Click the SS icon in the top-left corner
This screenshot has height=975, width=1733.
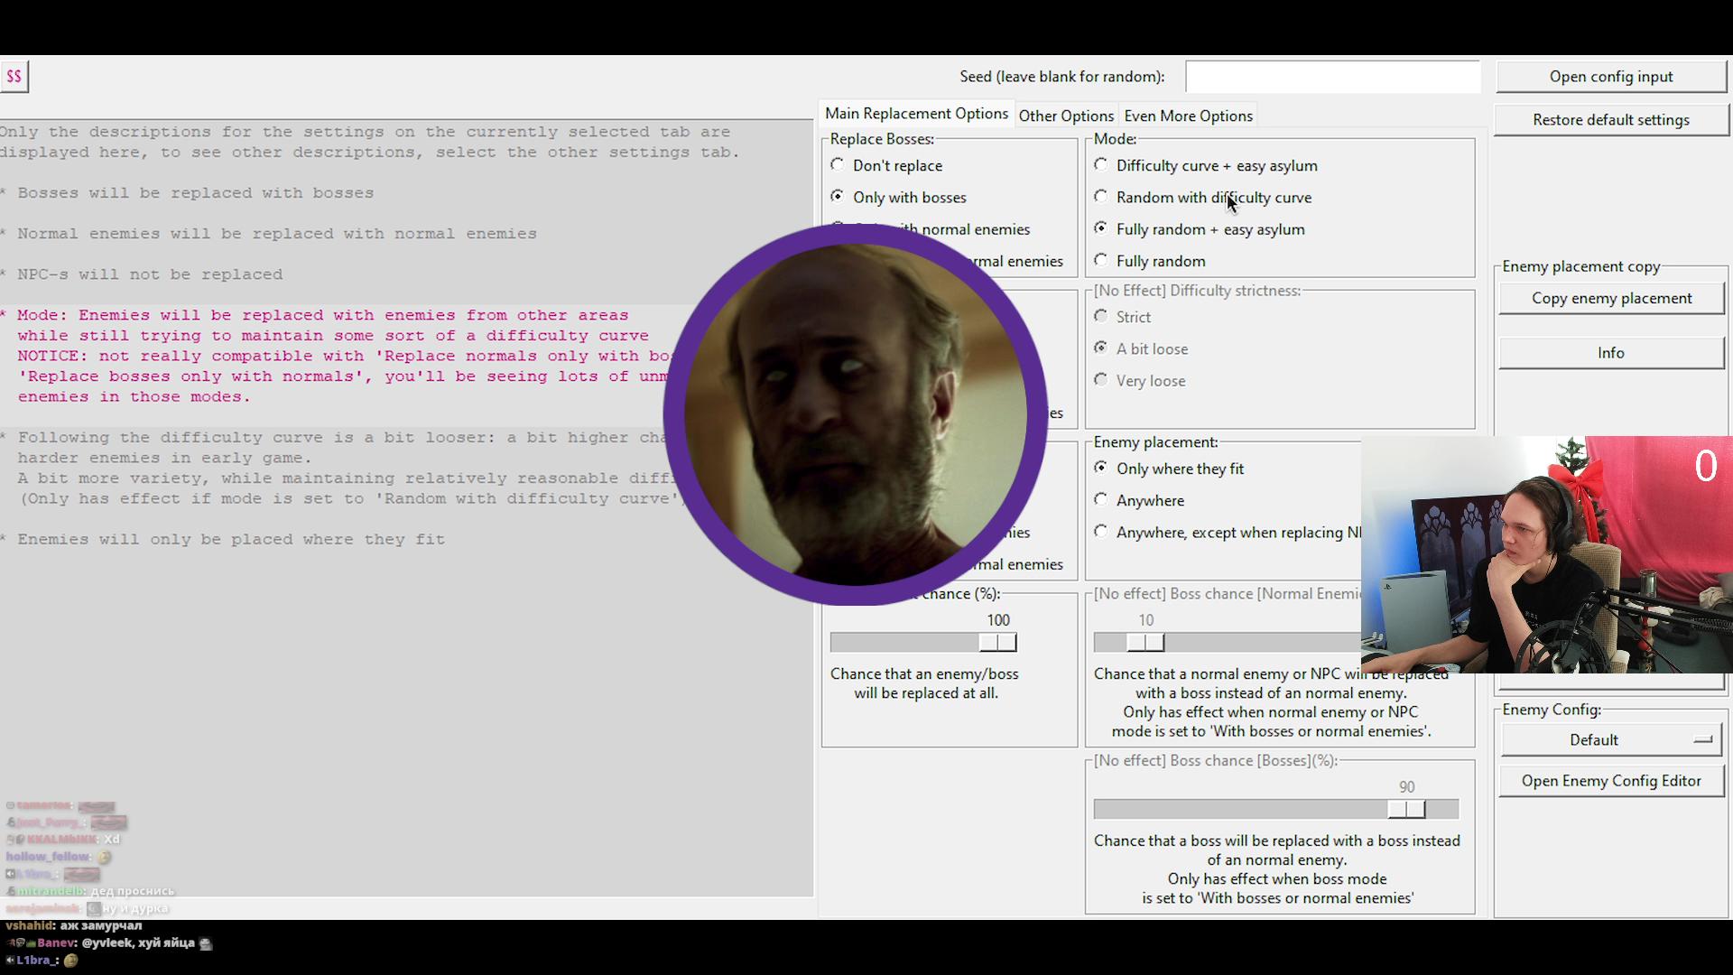(x=14, y=77)
